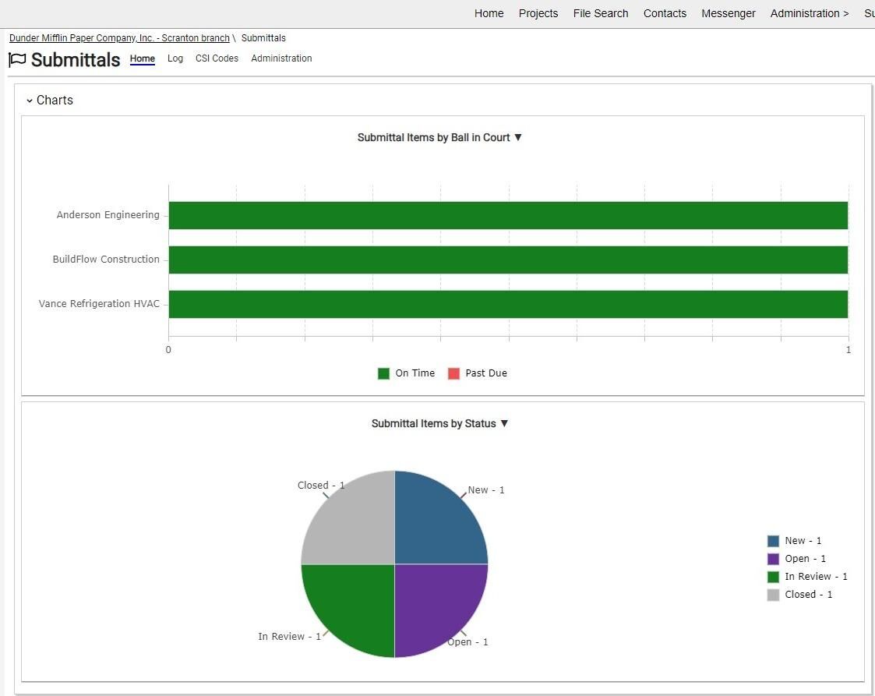Toggle Past Due legend series
875x696 pixels.
tap(478, 373)
